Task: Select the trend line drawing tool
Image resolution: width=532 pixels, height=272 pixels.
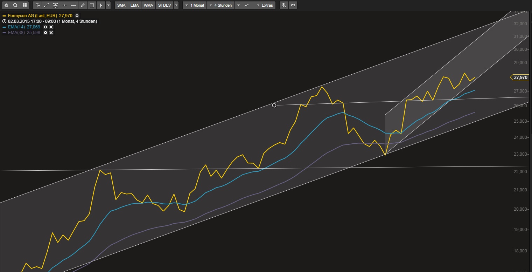Action: (x=47, y=5)
